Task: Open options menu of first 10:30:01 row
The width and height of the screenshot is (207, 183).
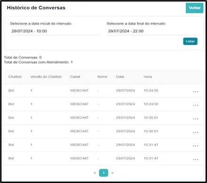Action: click(x=196, y=119)
